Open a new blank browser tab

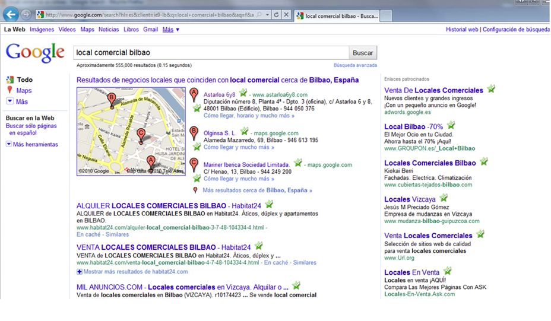[x=386, y=16]
